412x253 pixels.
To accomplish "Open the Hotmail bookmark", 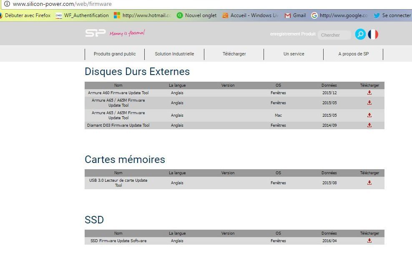I will 143,15.
